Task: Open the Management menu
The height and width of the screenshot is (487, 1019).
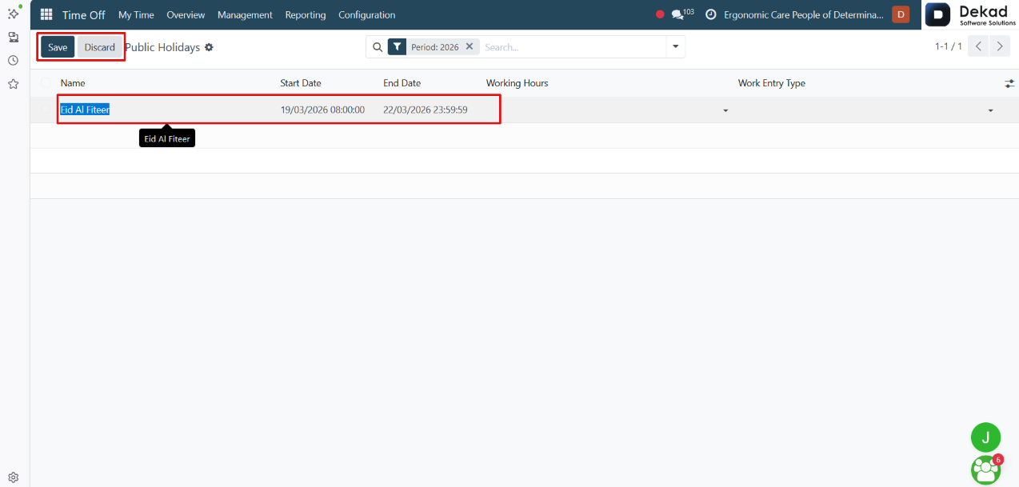Action: 245,14
